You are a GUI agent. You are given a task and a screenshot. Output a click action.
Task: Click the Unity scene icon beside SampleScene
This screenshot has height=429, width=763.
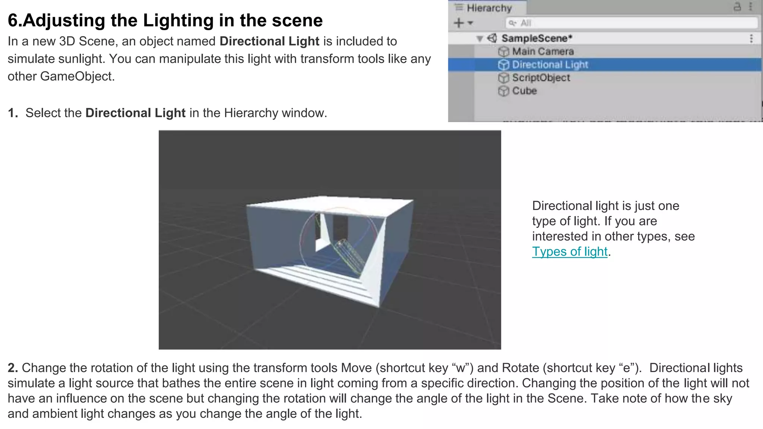pyautogui.click(x=492, y=38)
